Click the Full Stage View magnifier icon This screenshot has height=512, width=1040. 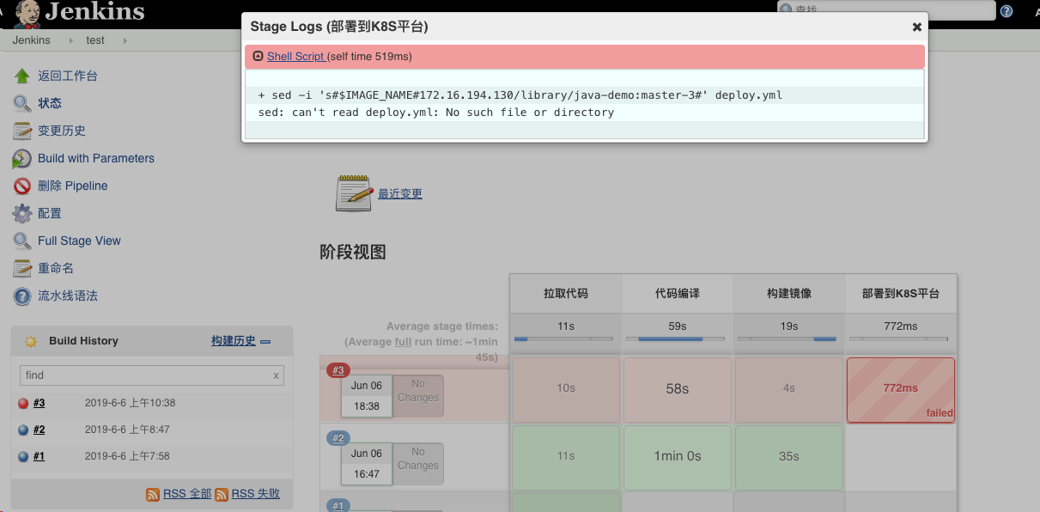pyautogui.click(x=23, y=241)
